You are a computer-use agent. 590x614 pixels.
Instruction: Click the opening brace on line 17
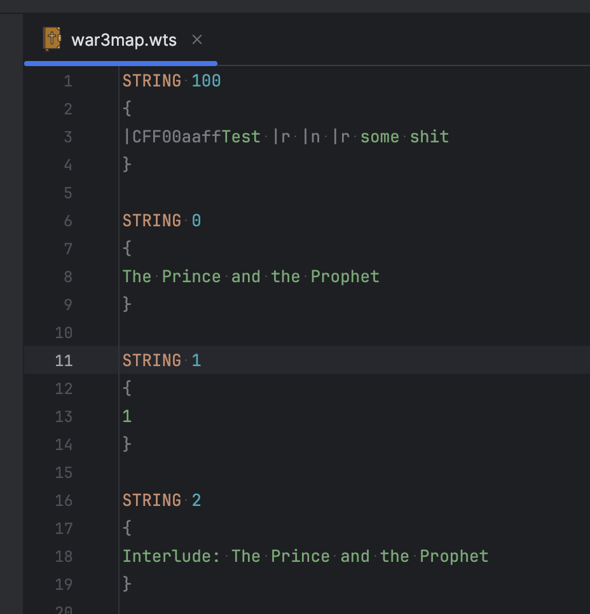point(127,529)
